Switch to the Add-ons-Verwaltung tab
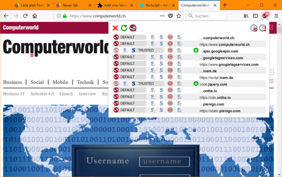Screen dimensions: 282x177 [116, 5]
